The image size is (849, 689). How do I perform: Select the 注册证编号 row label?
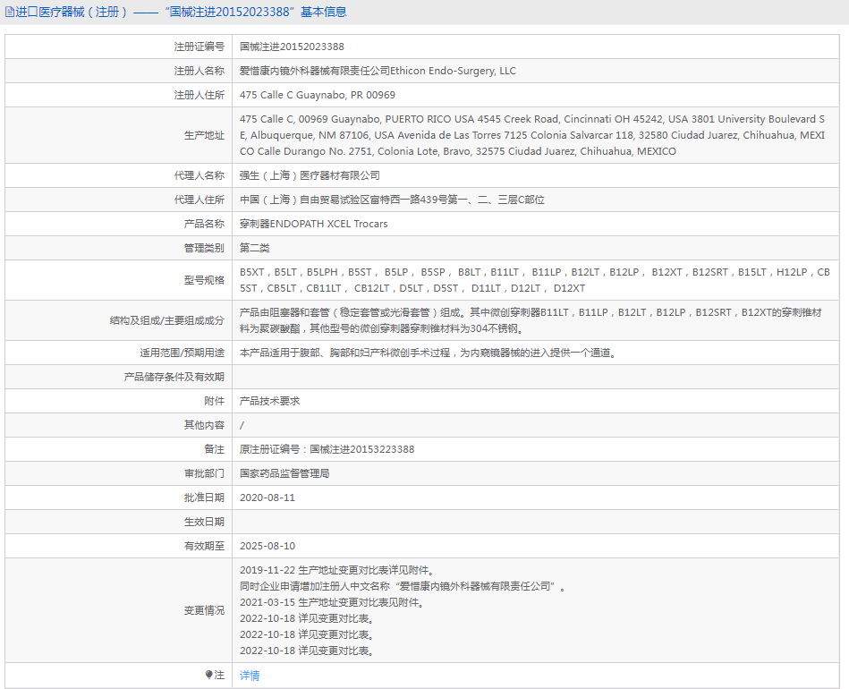coord(200,47)
